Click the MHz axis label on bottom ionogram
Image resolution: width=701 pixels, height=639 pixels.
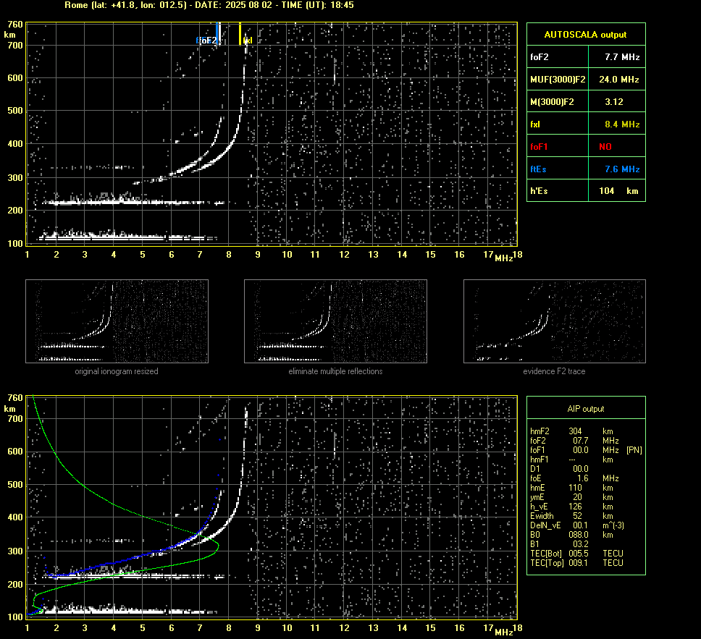click(x=503, y=632)
